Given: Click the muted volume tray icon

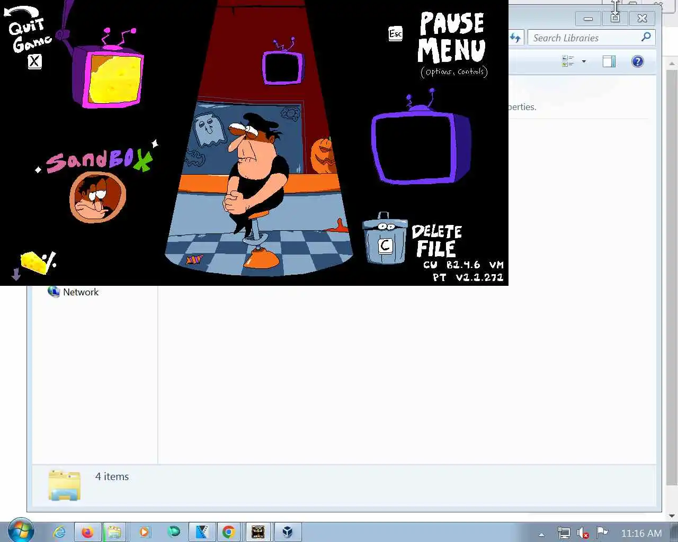Looking at the screenshot, I should point(583,533).
